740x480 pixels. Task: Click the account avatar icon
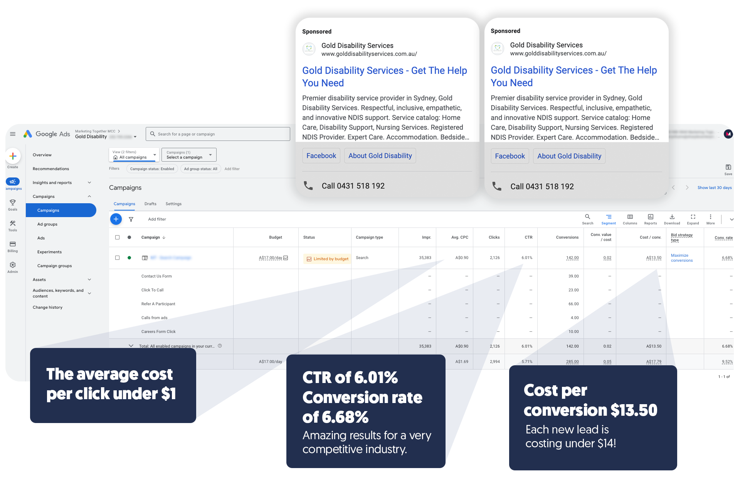(x=728, y=134)
